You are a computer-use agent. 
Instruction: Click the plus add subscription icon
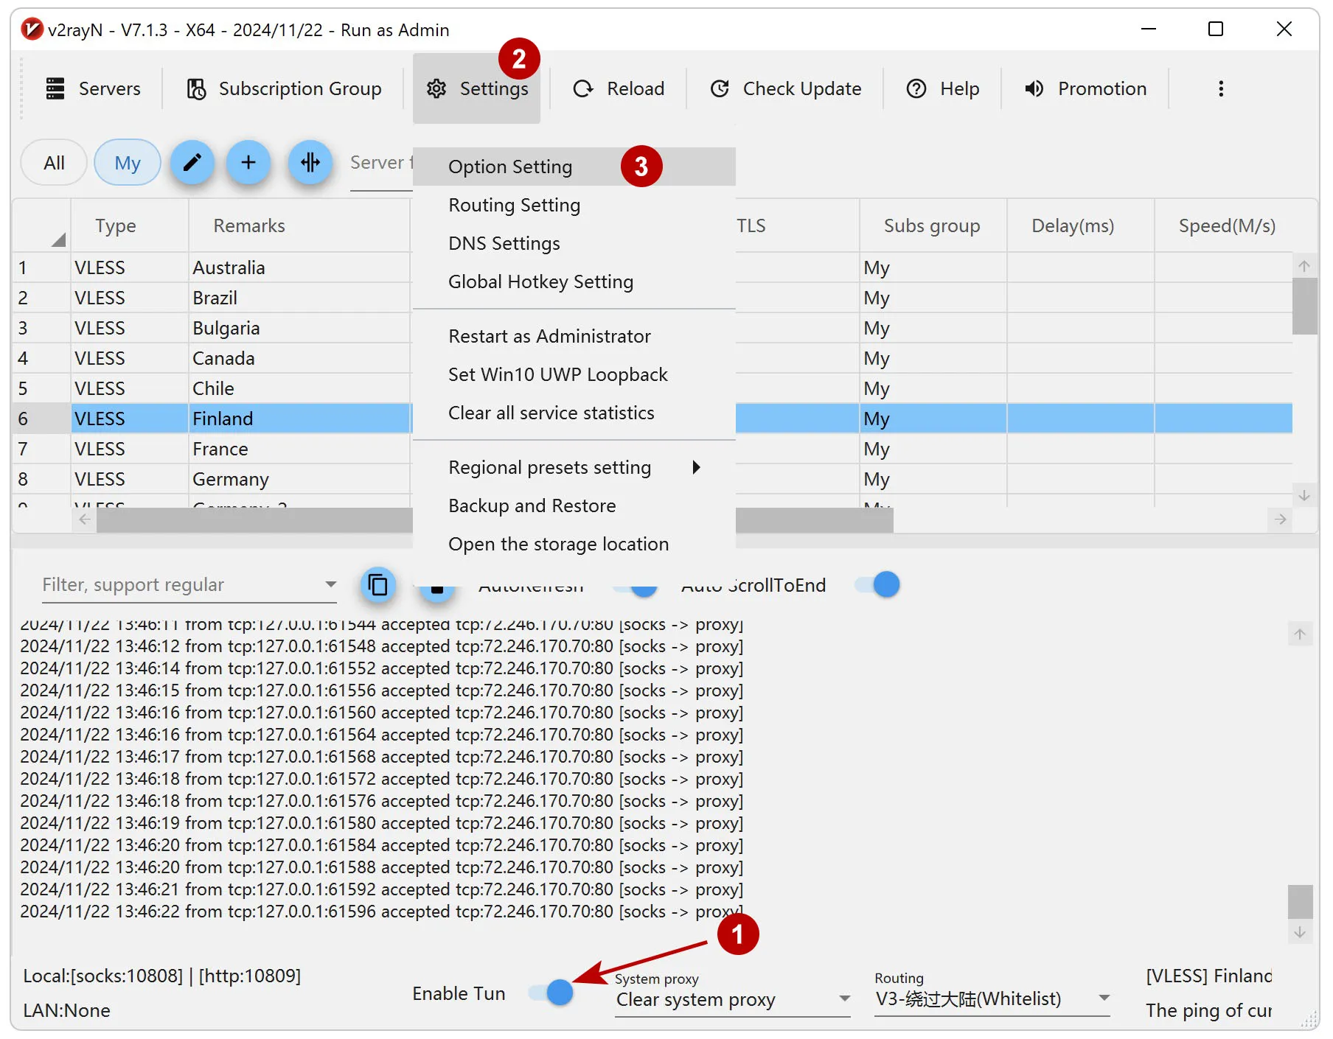[x=248, y=162]
